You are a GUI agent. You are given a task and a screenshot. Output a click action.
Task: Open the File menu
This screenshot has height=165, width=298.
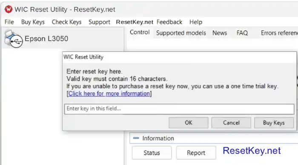(x=9, y=22)
